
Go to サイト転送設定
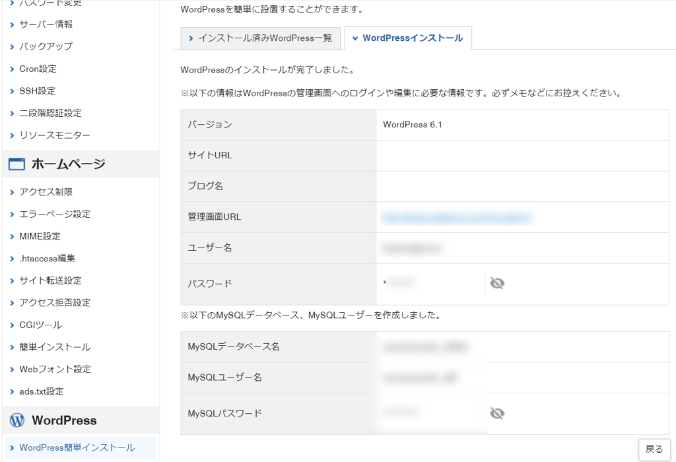click(x=50, y=280)
